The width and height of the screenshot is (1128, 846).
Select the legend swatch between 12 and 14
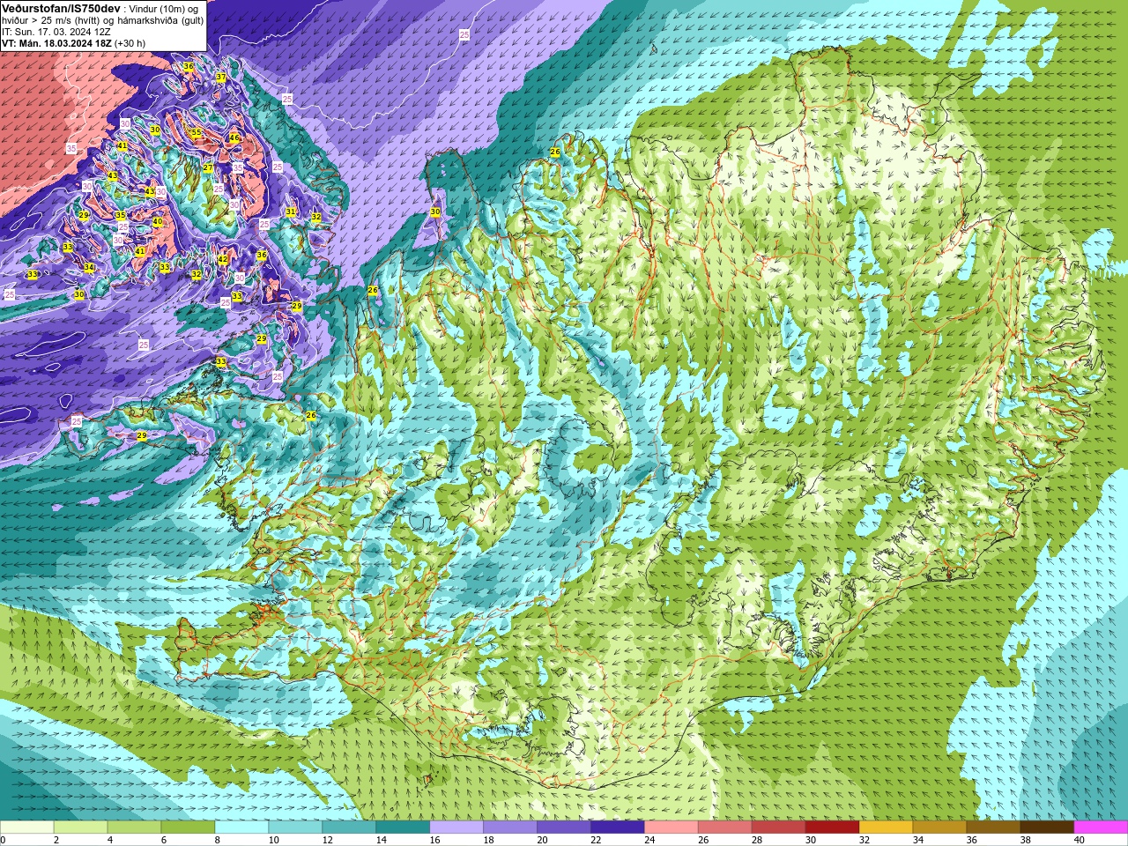(x=349, y=827)
